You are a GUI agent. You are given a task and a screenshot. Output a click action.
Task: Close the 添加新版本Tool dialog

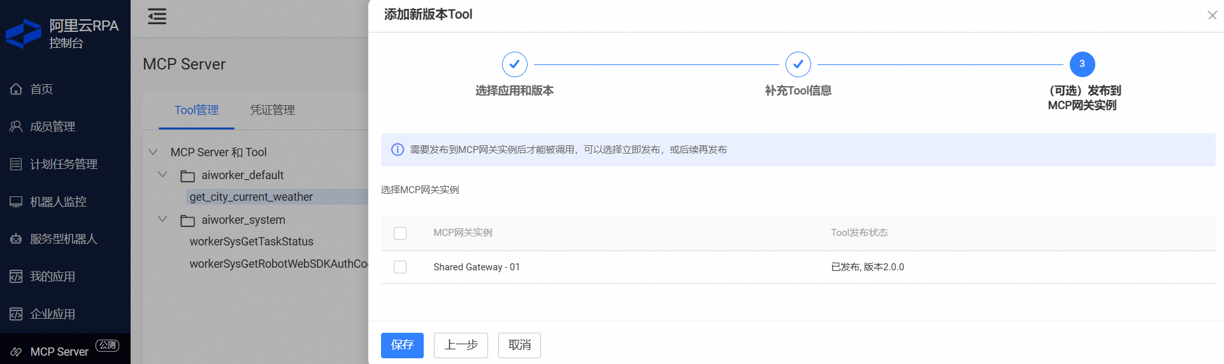pos(1212,15)
